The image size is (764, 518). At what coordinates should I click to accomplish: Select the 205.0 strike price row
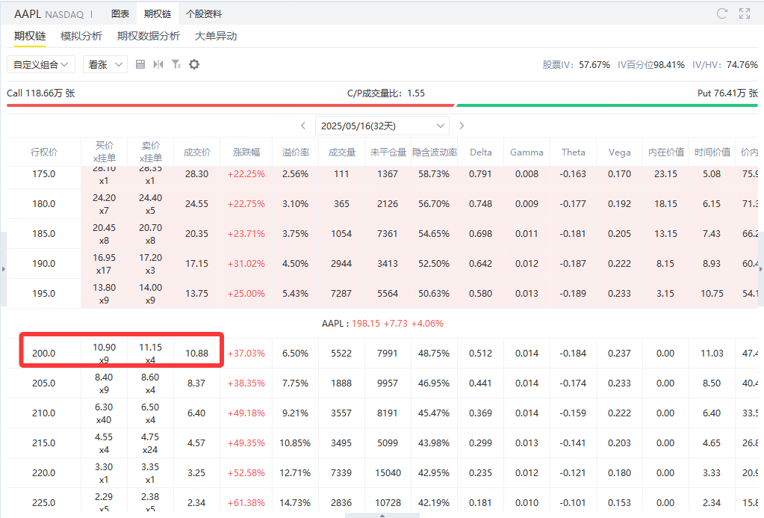[x=382, y=383]
